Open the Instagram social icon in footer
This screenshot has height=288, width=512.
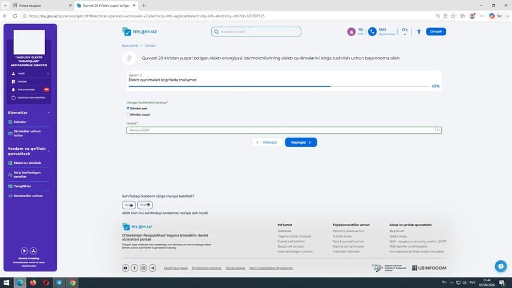pyautogui.click(x=144, y=268)
